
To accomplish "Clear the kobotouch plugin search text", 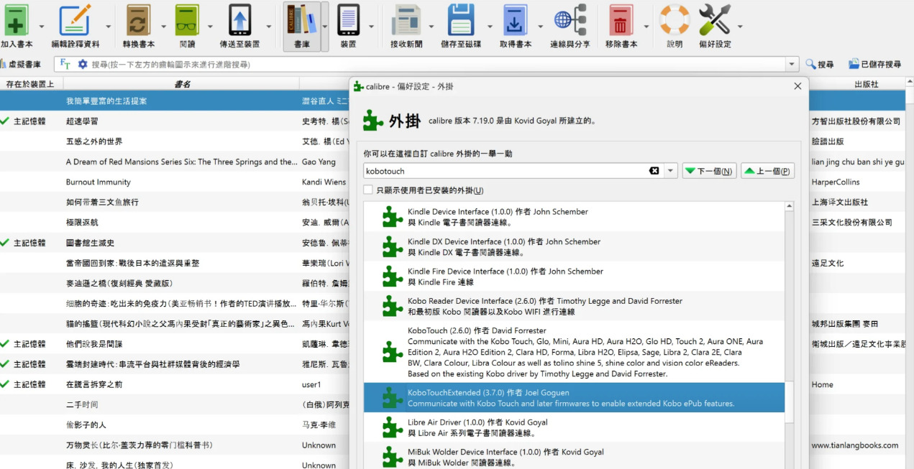I will point(654,171).
